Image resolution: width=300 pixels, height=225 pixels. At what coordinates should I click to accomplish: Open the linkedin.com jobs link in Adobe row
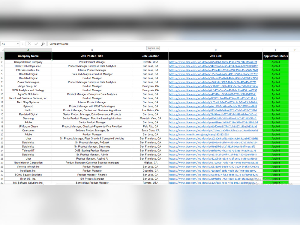point(199,134)
